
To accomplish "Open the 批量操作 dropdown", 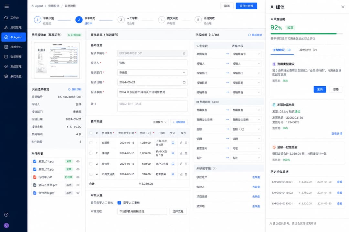I will (160, 122).
